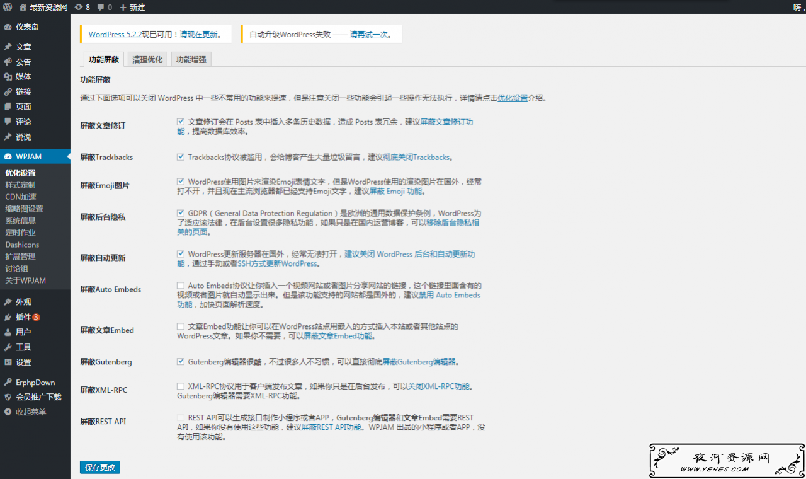This screenshot has width=806, height=479.
Task: Click the 页面 page icon
Action: point(8,107)
